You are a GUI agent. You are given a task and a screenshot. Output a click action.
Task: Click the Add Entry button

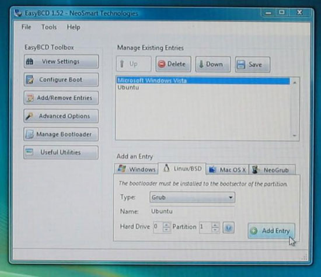click(271, 231)
